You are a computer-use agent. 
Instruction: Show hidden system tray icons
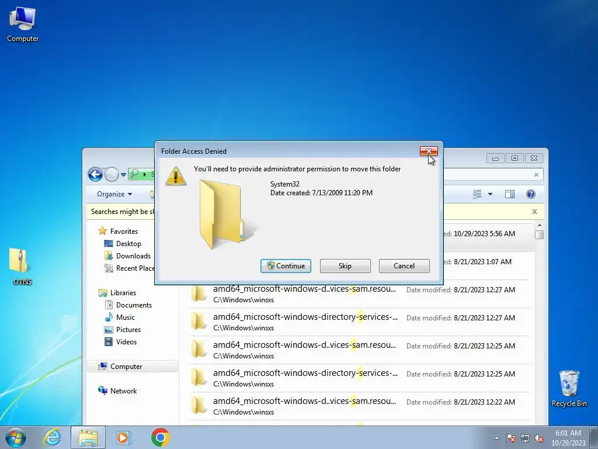[x=496, y=438]
